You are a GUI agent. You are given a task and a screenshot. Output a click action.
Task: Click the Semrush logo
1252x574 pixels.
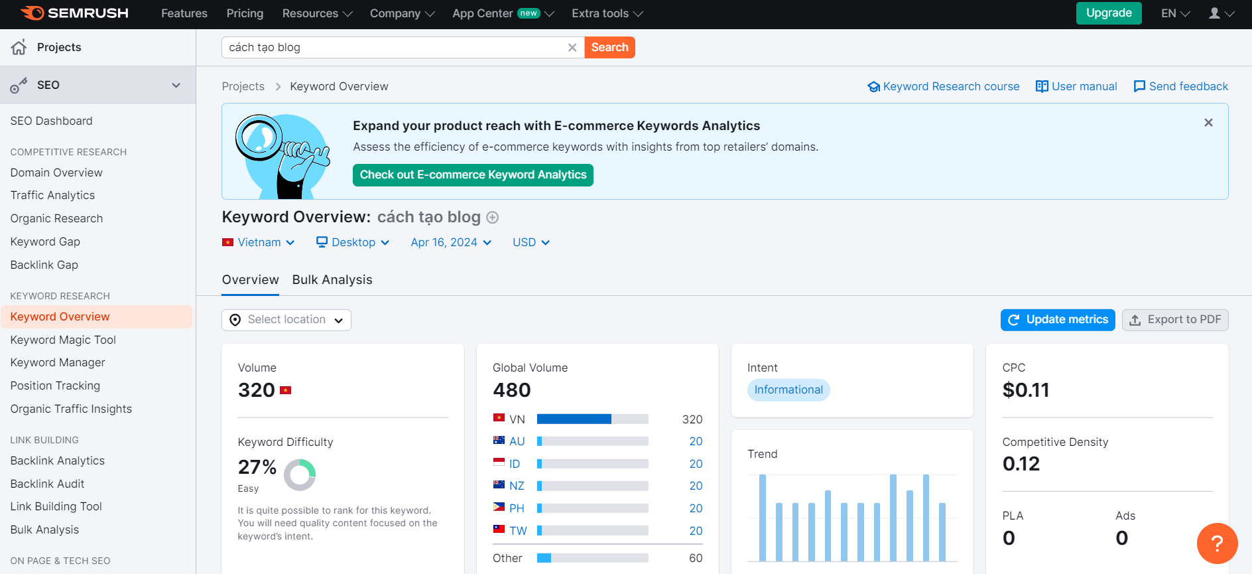pos(74,13)
